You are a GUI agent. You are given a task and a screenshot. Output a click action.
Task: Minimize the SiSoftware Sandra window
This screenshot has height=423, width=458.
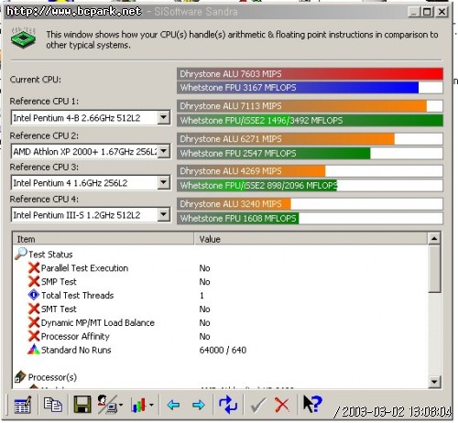click(414, 12)
